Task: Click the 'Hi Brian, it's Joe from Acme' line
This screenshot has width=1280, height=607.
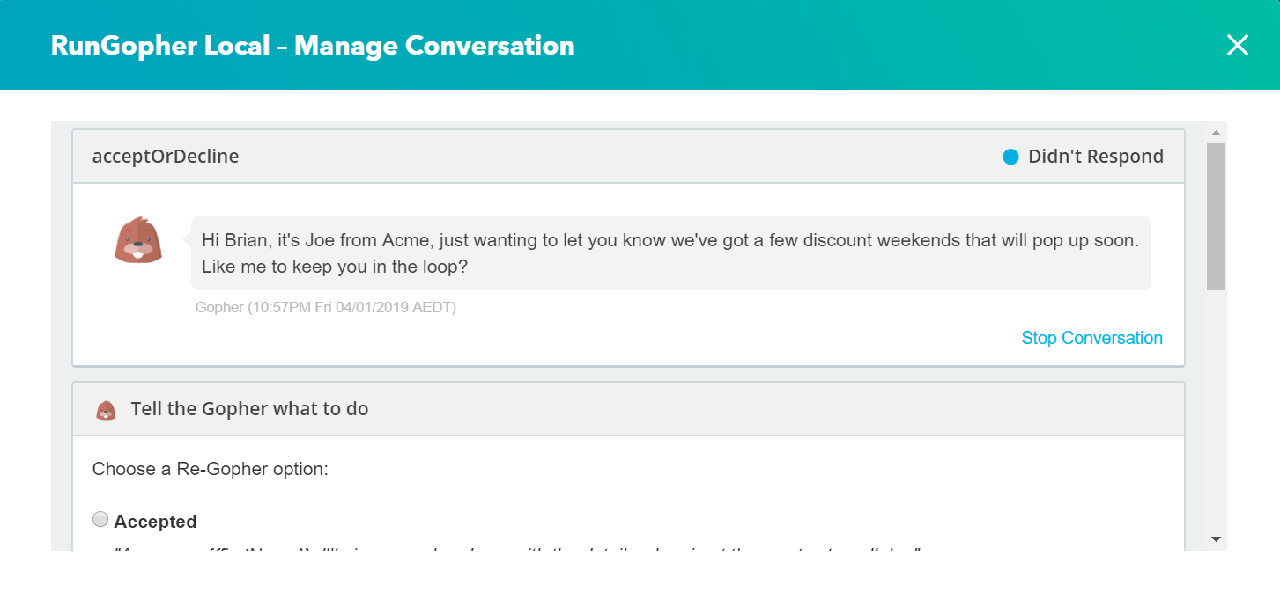Action: 670,240
